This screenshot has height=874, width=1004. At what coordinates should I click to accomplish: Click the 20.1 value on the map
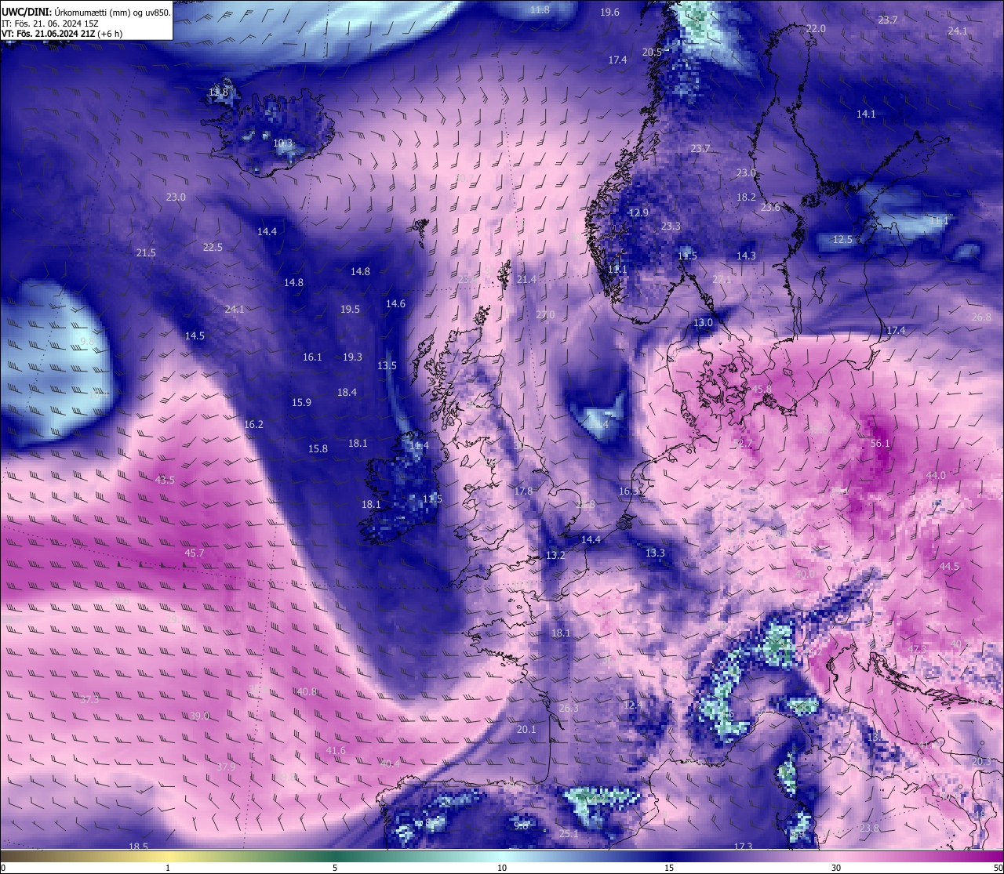[x=526, y=730]
